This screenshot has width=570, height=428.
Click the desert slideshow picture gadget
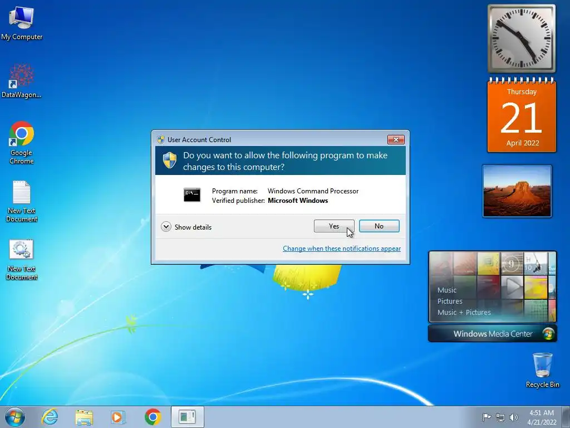click(517, 191)
